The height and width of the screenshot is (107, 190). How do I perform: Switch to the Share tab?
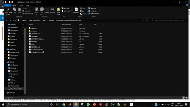pyautogui.click(x=21, y=5)
